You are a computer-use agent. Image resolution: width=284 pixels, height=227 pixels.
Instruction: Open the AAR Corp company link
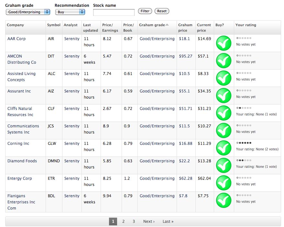[16, 39]
